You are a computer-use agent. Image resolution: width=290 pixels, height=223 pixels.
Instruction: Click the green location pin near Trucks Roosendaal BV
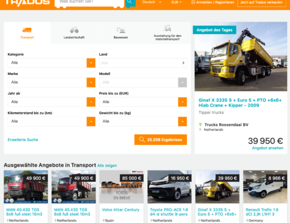click(200, 124)
